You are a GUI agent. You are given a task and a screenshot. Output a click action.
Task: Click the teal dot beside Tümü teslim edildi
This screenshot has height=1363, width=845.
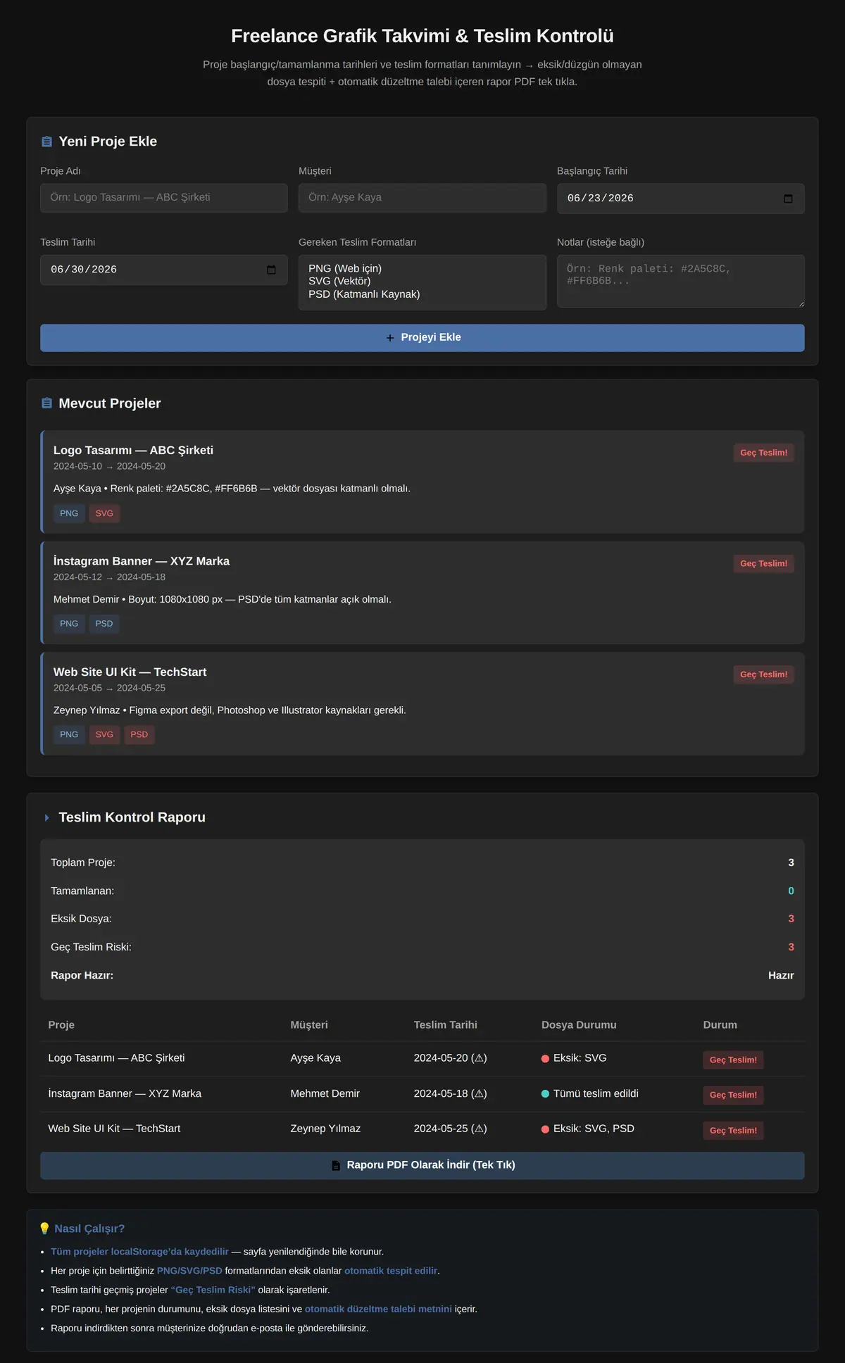click(545, 1094)
